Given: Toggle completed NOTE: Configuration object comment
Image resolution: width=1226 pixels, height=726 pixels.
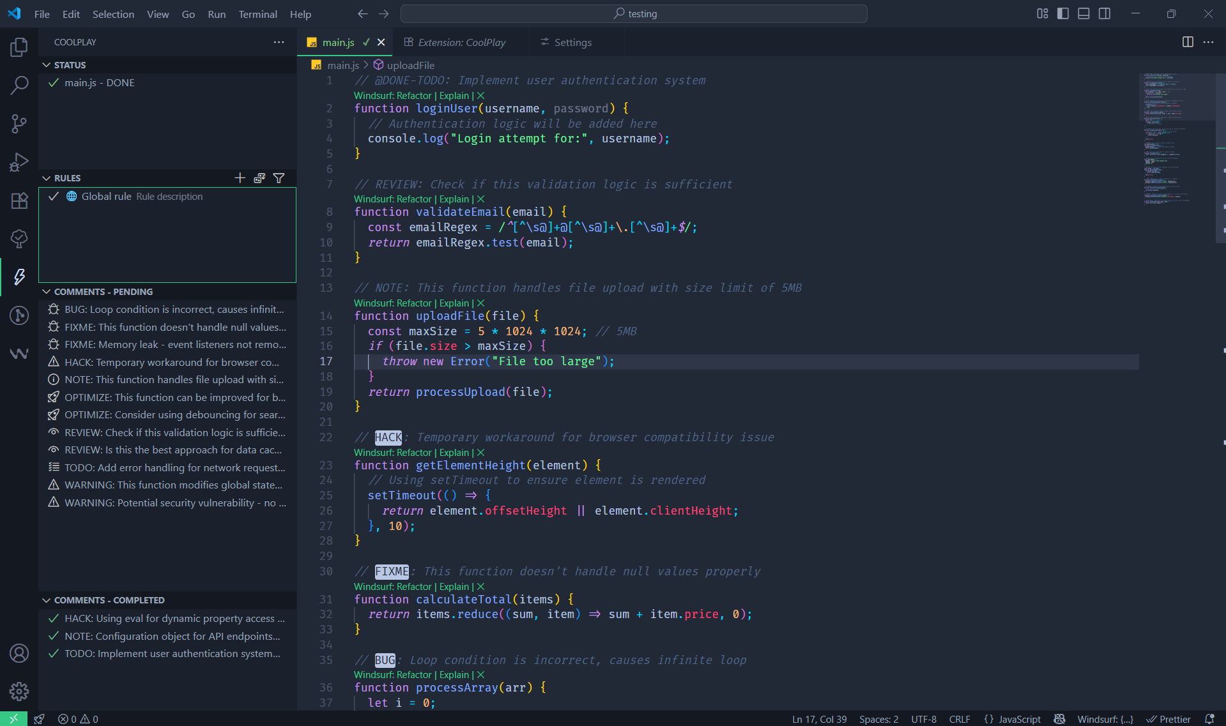Looking at the screenshot, I should (x=54, y=636).
